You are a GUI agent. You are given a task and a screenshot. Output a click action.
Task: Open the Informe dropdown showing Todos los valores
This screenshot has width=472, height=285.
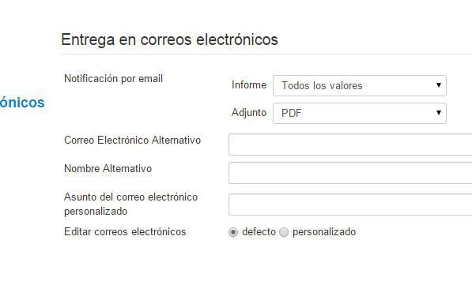point(360,86)
